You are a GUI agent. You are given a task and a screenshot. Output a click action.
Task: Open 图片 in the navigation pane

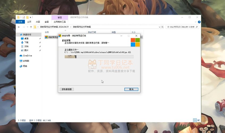coord(26,50)
